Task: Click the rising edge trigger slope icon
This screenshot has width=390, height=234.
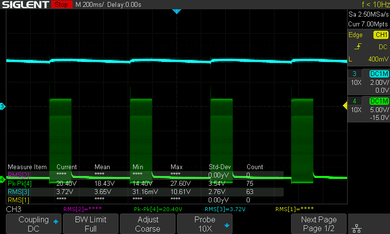Action: pos(358,46)
